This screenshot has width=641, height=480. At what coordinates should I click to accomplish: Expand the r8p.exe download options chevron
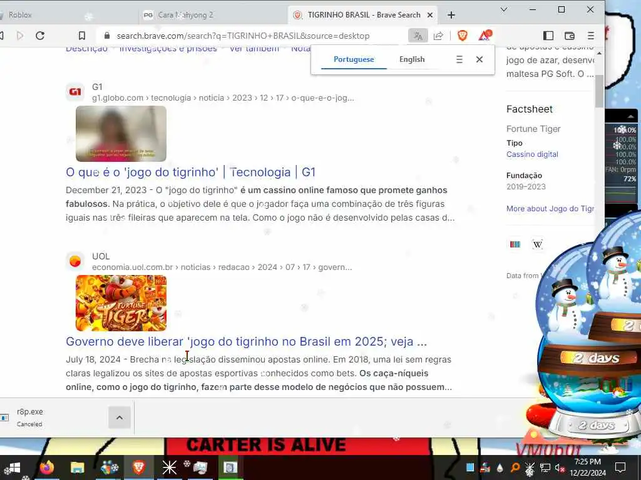[120, 417]
